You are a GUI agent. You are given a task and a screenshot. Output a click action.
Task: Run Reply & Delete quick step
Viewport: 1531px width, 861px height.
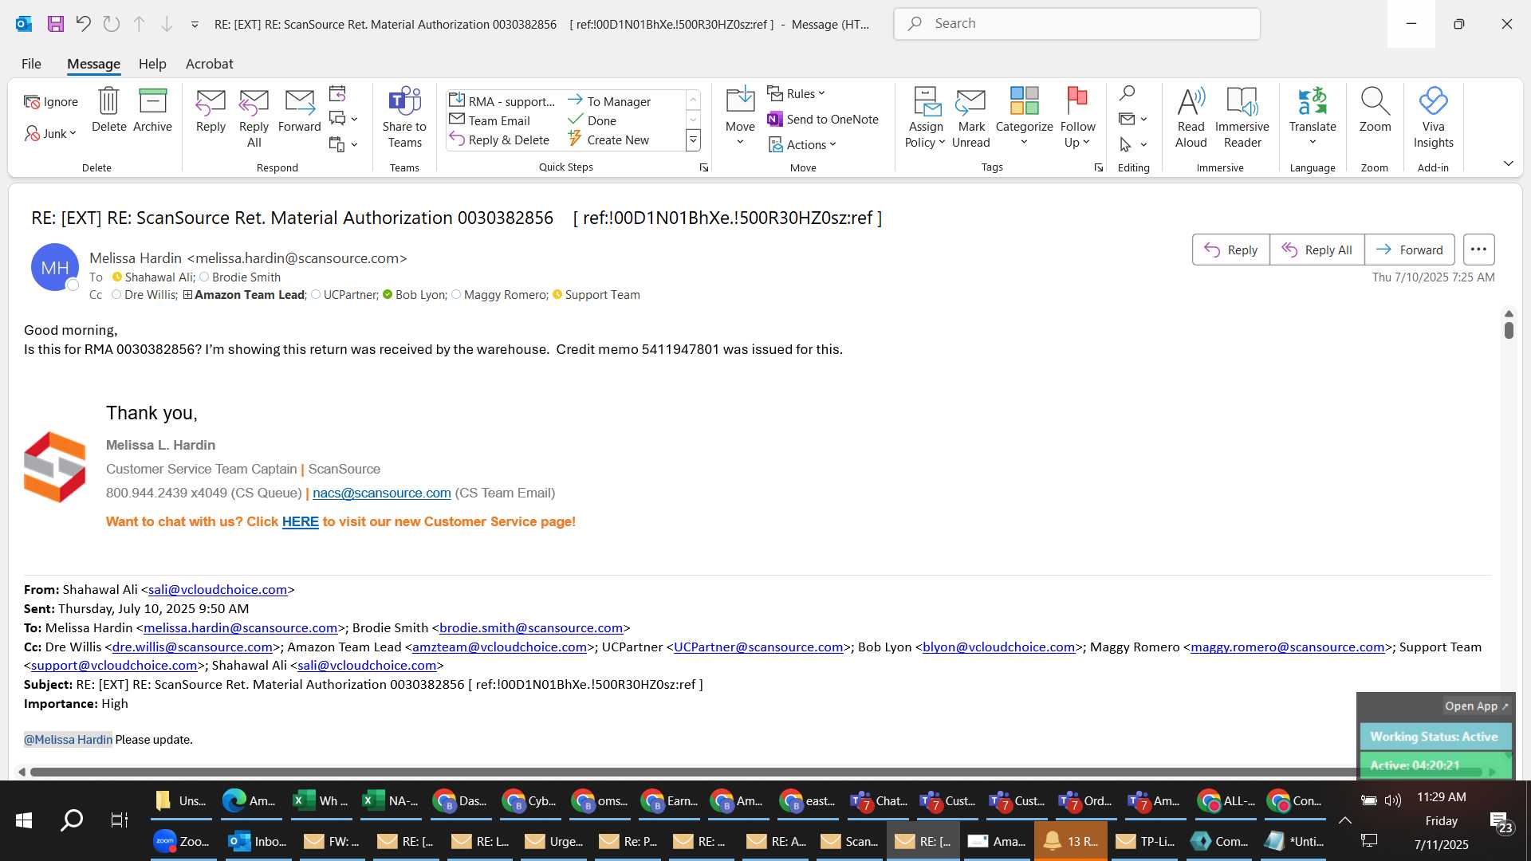499,140
